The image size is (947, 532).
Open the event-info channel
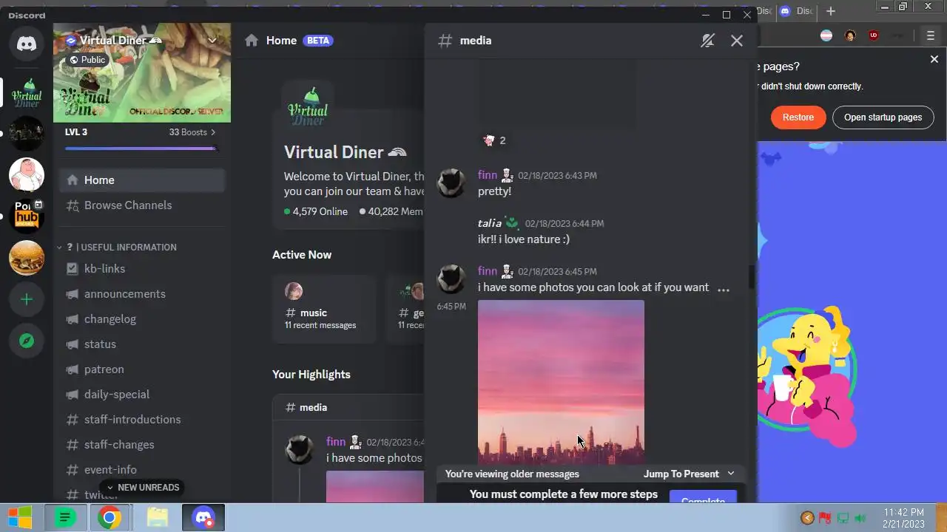click(142, 470)
